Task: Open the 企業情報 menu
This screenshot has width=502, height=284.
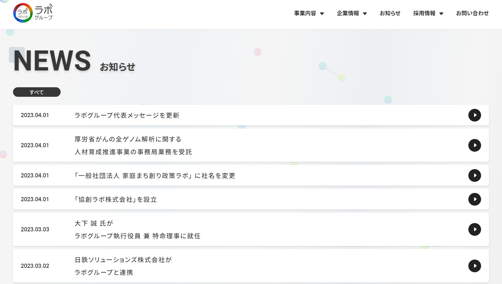Action: 348,13
